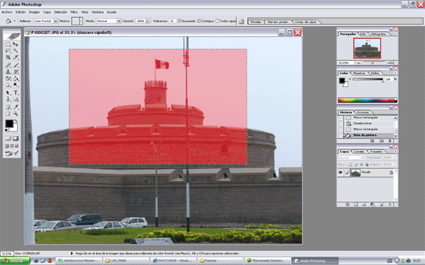425x265 pixels.
Task: Open the layer blend mode dropdown
Action: pos(362,158)
